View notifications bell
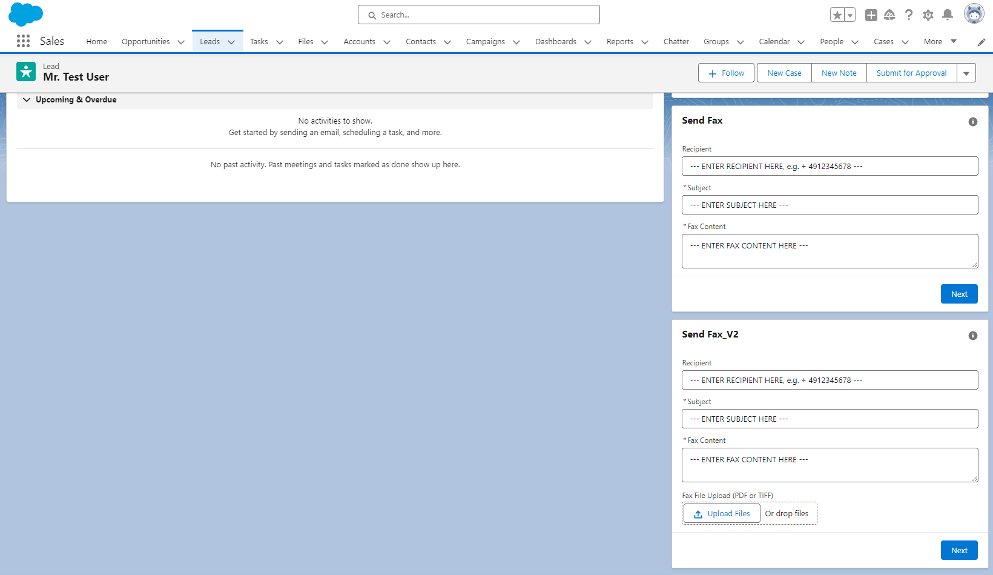The width and height of the screenshot is (993, 575). coord(948,15)
